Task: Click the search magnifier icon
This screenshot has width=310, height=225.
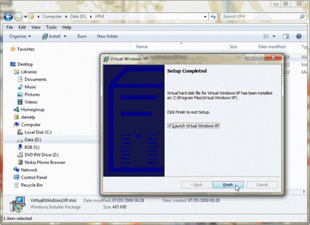Action: pos(302,16)
